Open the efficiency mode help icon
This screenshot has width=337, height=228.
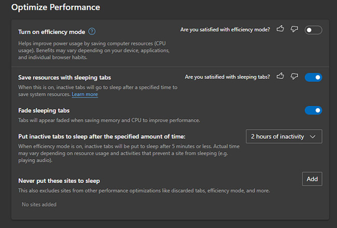click(92, 32)
